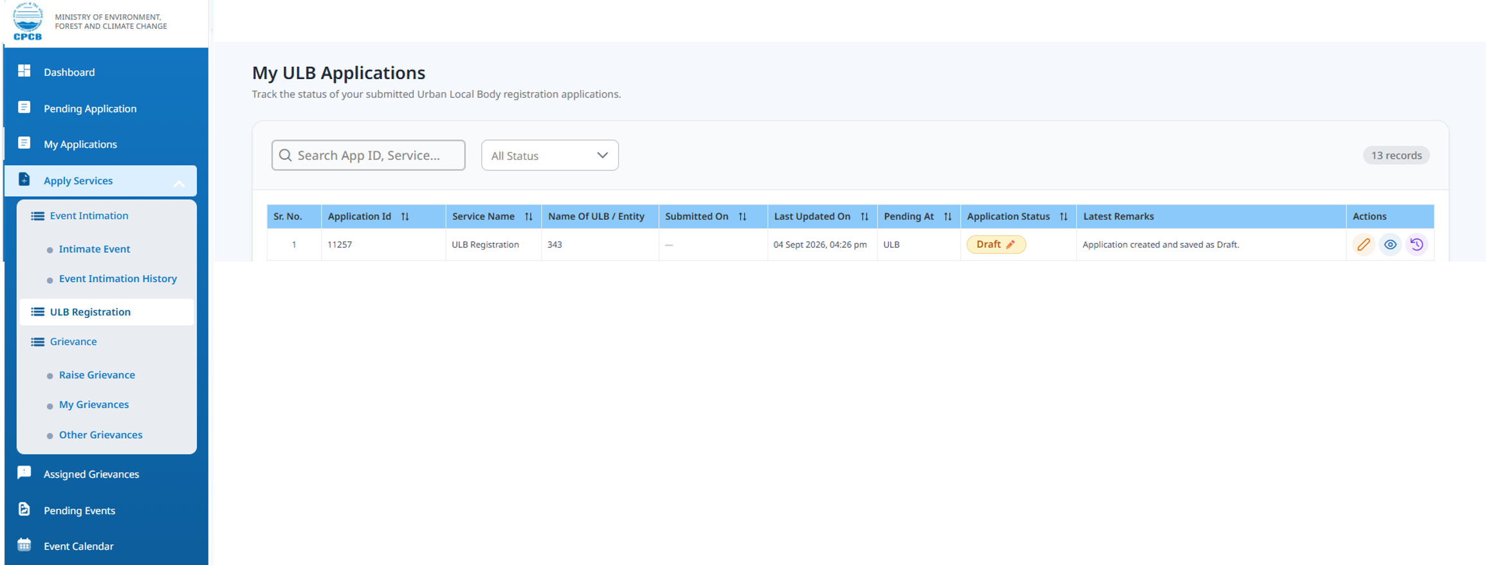The height and width of the screenshot is (565, 1486).
Task: Open Intimate Event link
Action: click(x=95, y=249)
